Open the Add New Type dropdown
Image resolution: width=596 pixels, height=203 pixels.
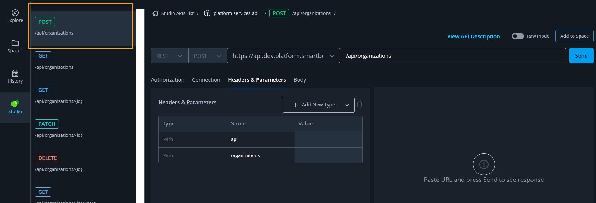[318, 105]
